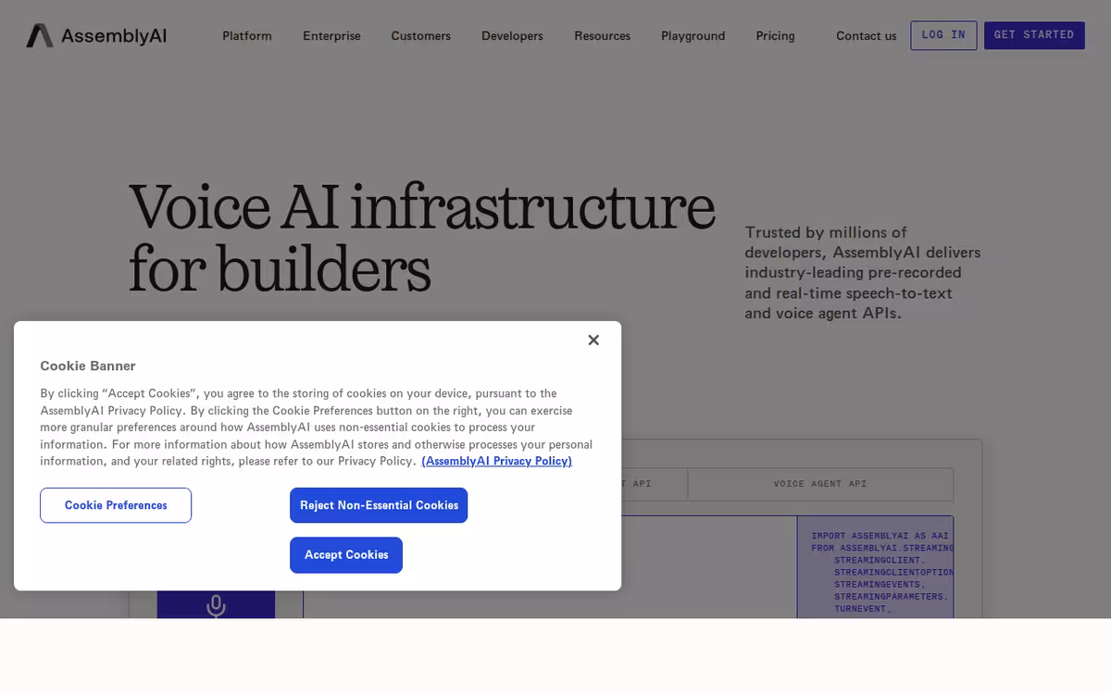This screenshot has height=694, width=1111.
Task: Click the GET STARTED button
Action: pos(1034,35)
